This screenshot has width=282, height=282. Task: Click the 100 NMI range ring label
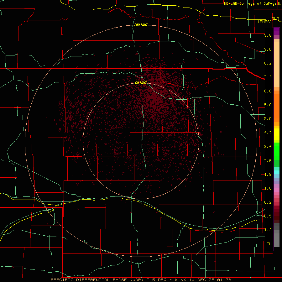coord(141,25)
